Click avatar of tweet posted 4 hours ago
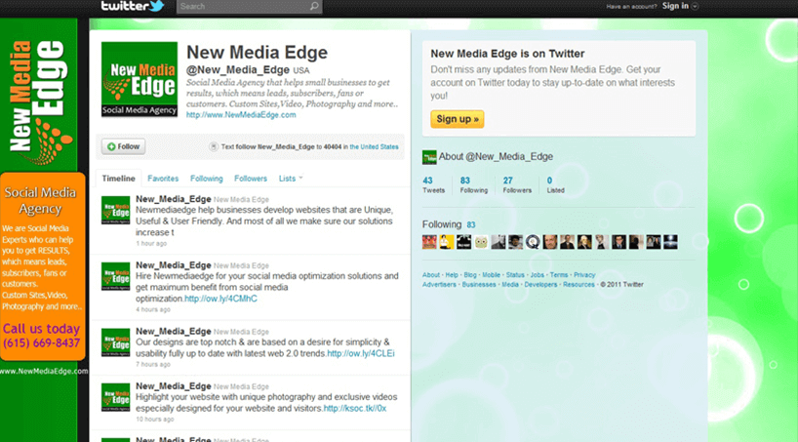 tap(115, 276)
